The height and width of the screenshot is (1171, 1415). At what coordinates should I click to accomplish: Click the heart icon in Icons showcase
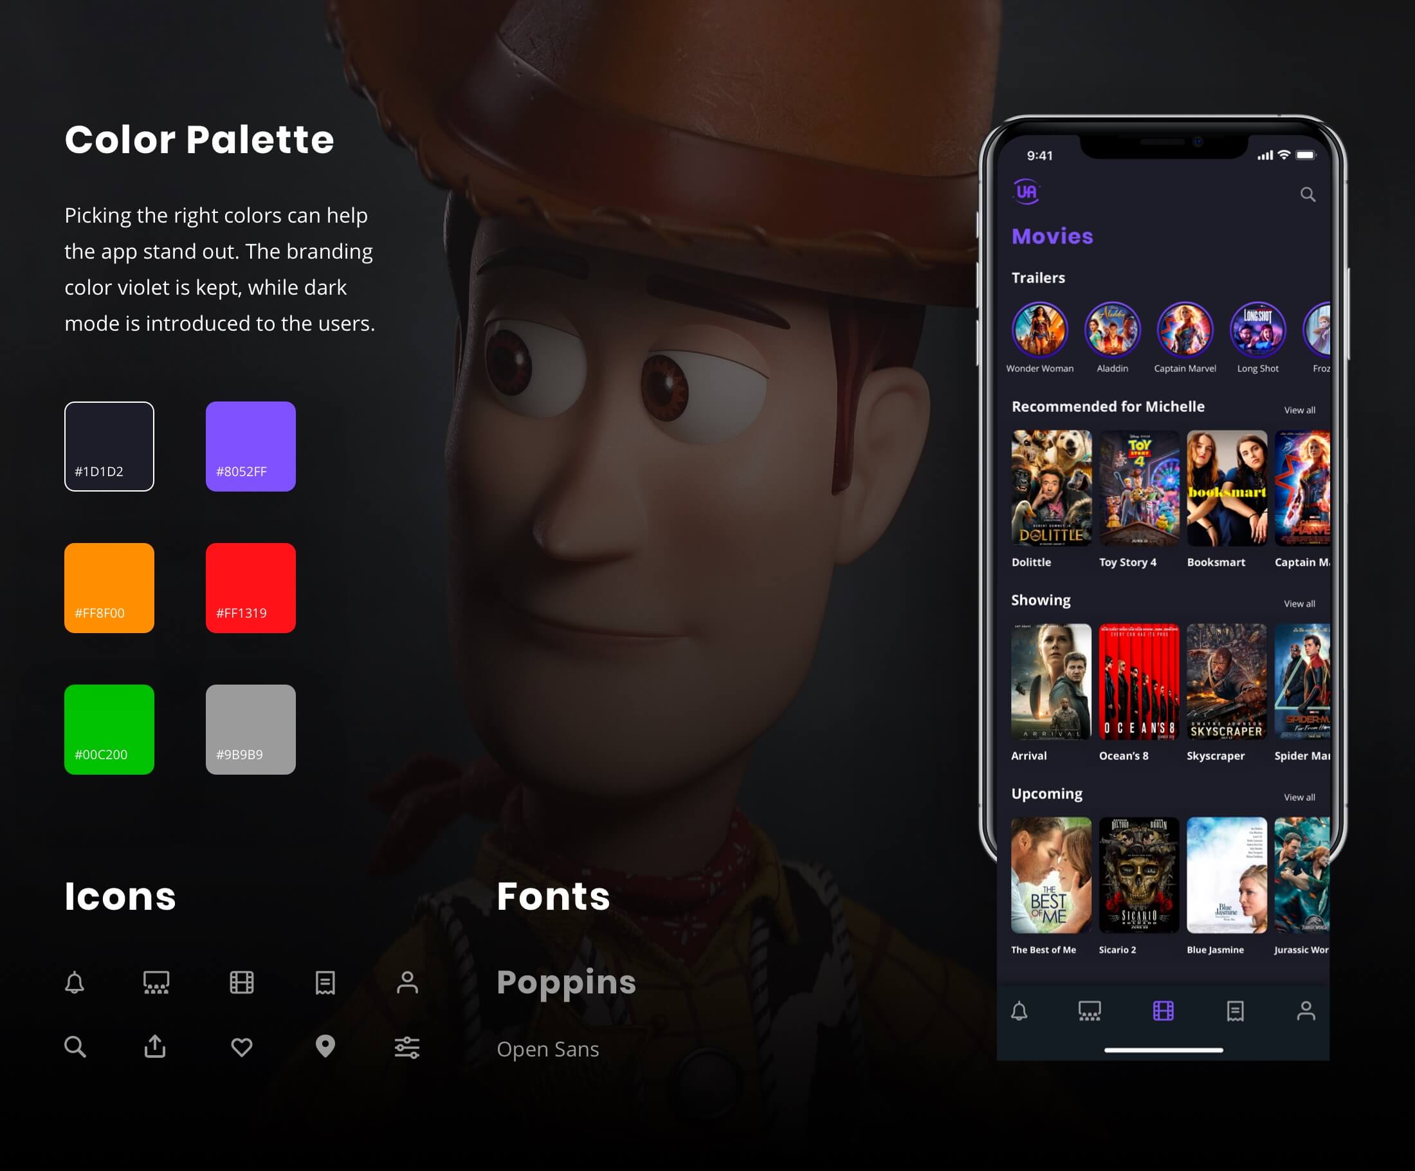pyautogui.click(x=241, y=1047)
